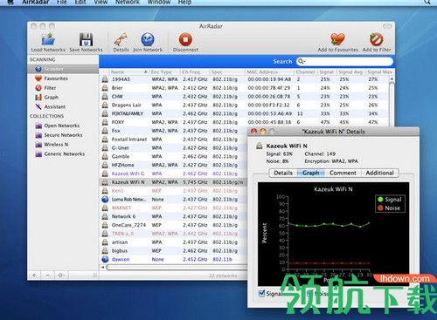Click the lock icon beside Gamble
The width and height of the screenshot is (437, 320).
click(x=105, y=156)
